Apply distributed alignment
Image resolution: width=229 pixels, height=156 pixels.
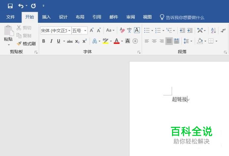[176, 41]
